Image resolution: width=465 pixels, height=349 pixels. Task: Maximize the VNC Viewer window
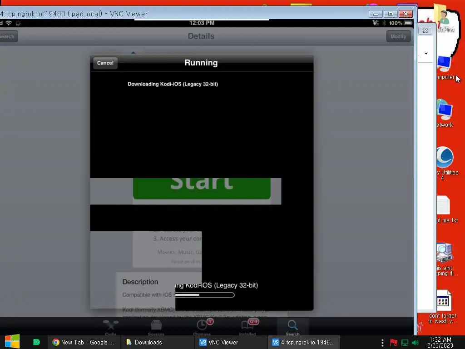click(x=391, y=14)
